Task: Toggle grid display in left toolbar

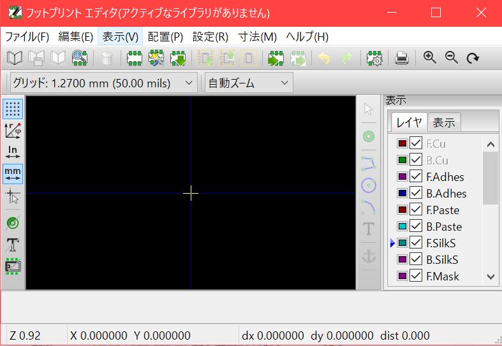Action: click(x=13, y=109)
